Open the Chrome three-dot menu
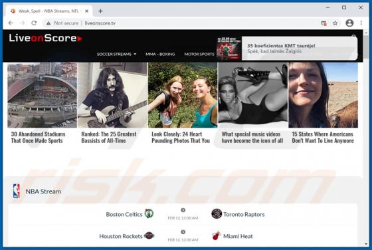 (x=361, y=23)
